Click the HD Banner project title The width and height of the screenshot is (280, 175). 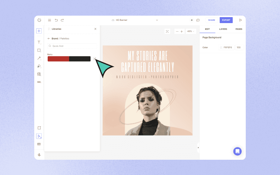pos(122,20)
